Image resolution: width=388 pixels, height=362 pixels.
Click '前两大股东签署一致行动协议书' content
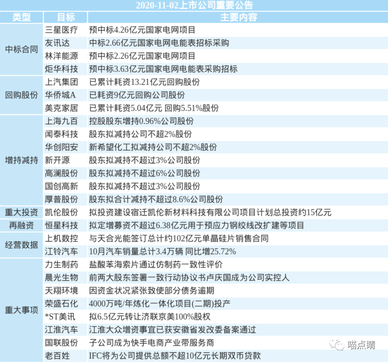click(147, 277)
